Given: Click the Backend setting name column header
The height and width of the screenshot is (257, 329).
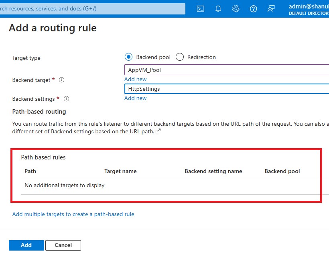Looking at the screenshot, I should (x=213, y=171).
